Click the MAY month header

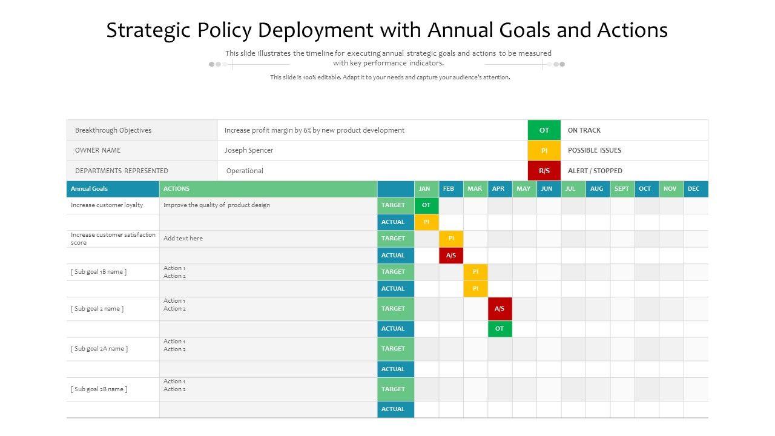click(x=524, y=189)
